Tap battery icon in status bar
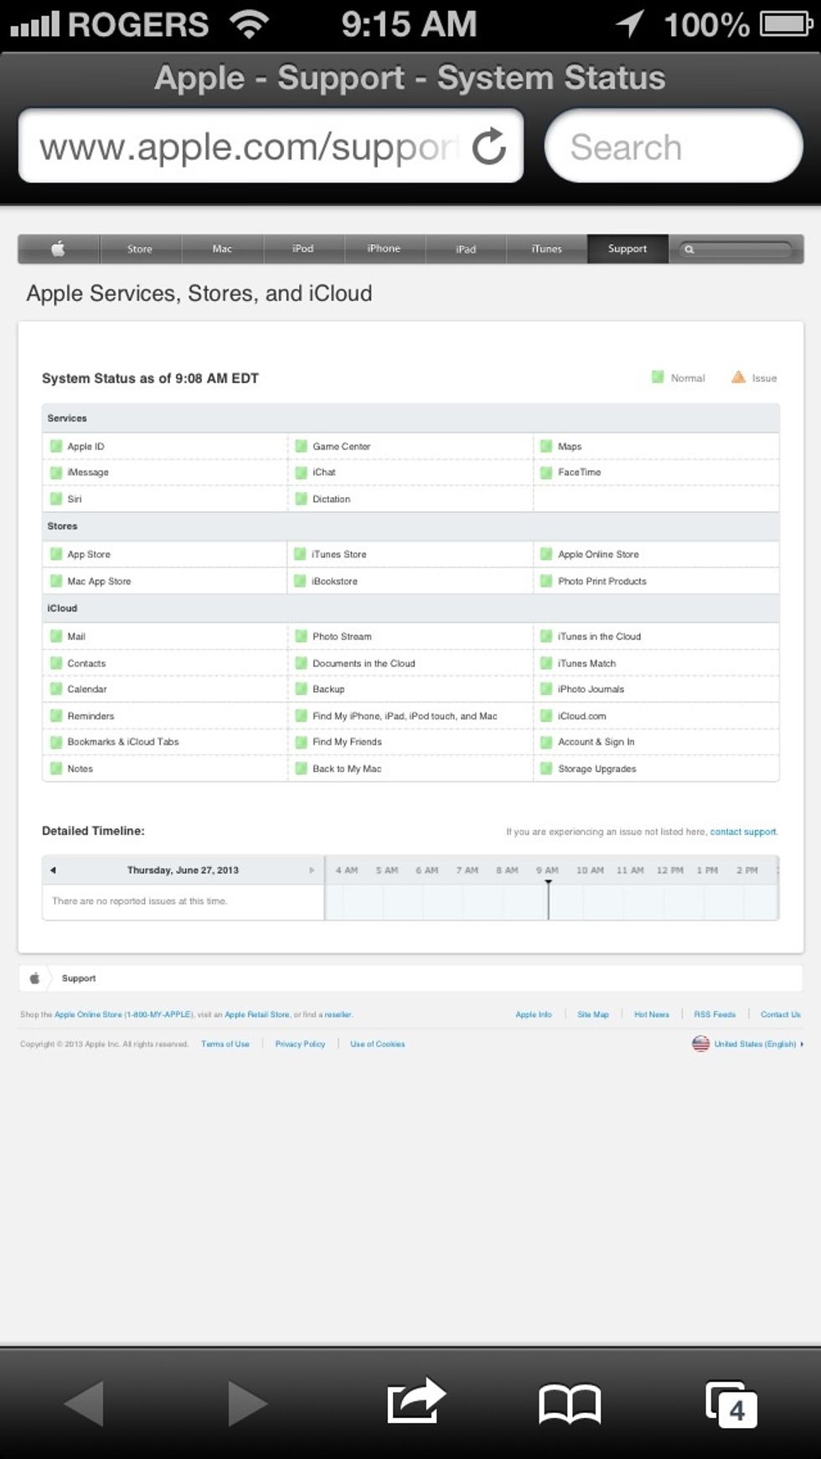Screen dimensions: 821x1459 pyautogui.click(x=786, y=23)
